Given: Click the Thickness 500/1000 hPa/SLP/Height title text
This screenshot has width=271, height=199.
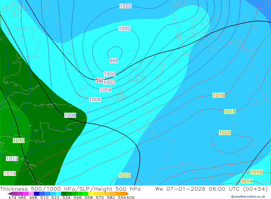Looking at the screenshot, I should click(x=70, y=189).
